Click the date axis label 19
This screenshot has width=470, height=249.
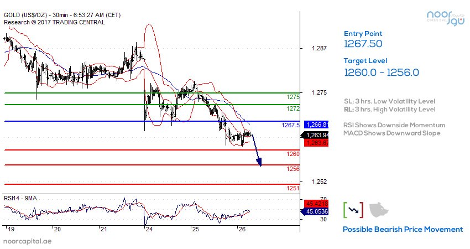coord(11,230)
